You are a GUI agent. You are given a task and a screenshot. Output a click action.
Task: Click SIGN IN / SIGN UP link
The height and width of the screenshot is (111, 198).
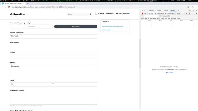(123, 14)
